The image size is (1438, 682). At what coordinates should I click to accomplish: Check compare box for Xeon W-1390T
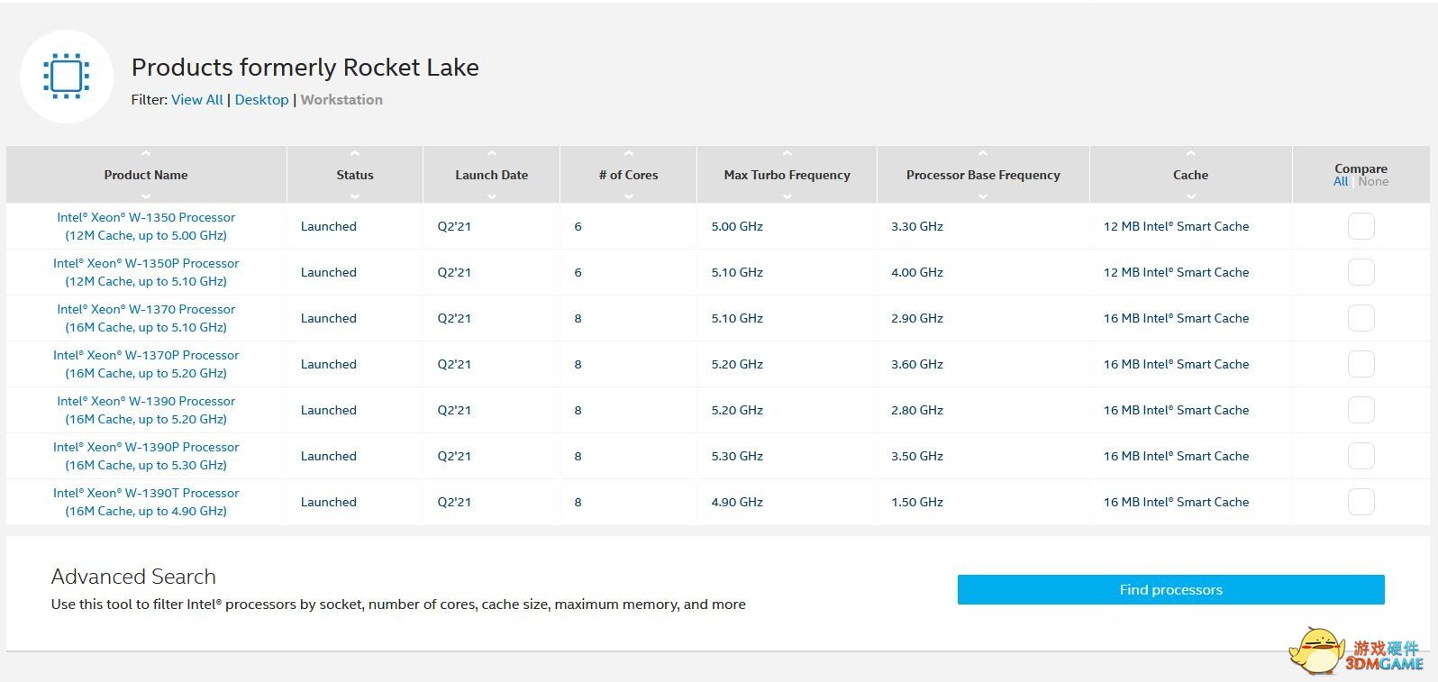point(1361,502)
